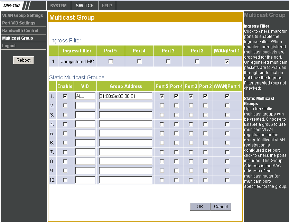
Task: Click Group Address field in row 2
Action: pos(125,105)
